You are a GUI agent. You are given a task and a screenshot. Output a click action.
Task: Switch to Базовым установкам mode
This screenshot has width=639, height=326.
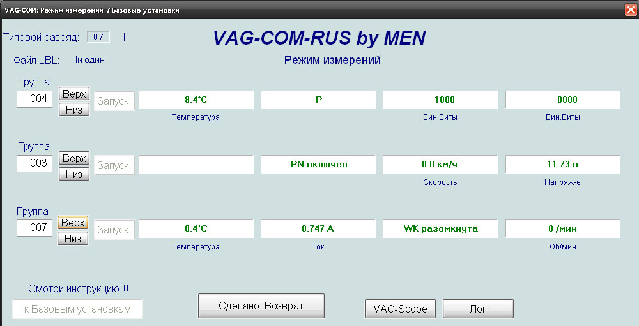77,309
